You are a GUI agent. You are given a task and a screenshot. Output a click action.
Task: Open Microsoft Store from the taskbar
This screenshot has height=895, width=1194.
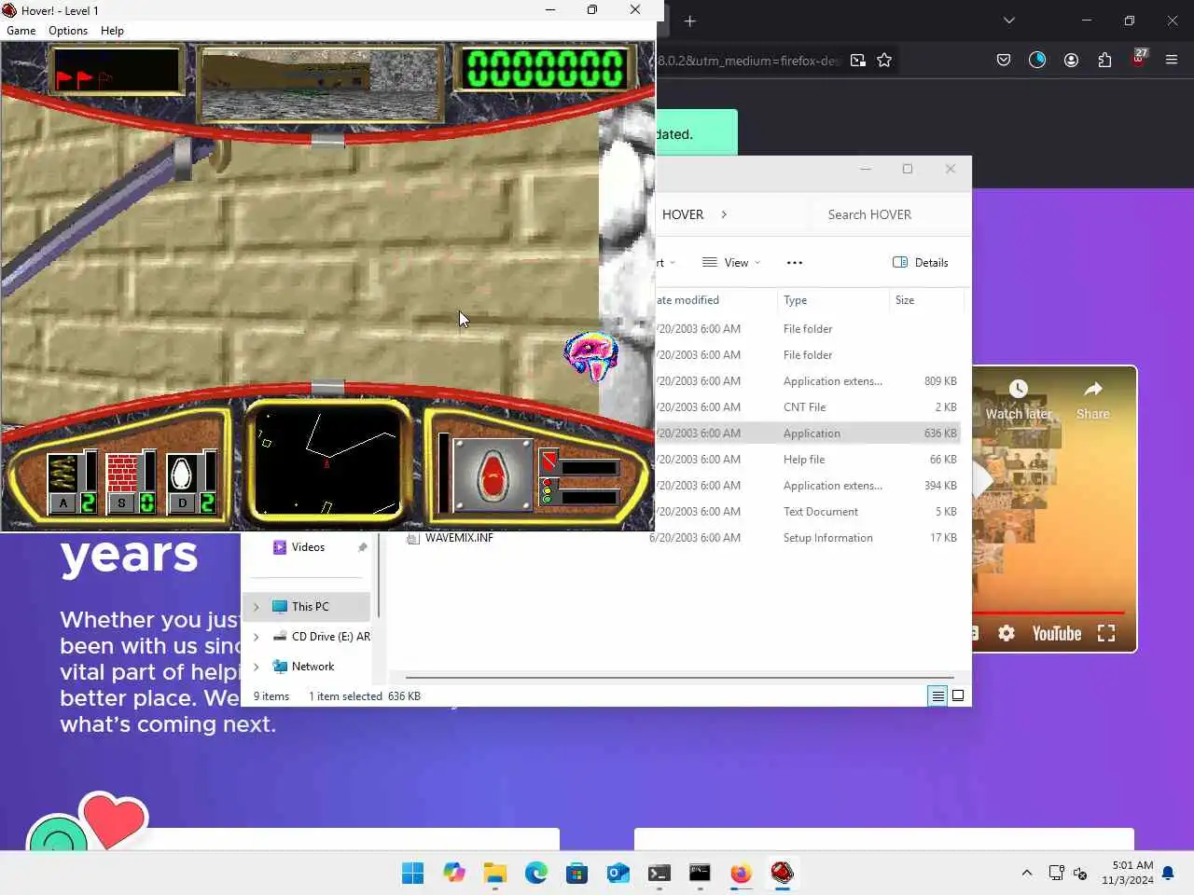pos(577,873)
